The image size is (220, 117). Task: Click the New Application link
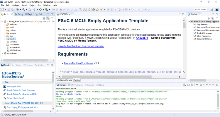[x=14, y=86]
